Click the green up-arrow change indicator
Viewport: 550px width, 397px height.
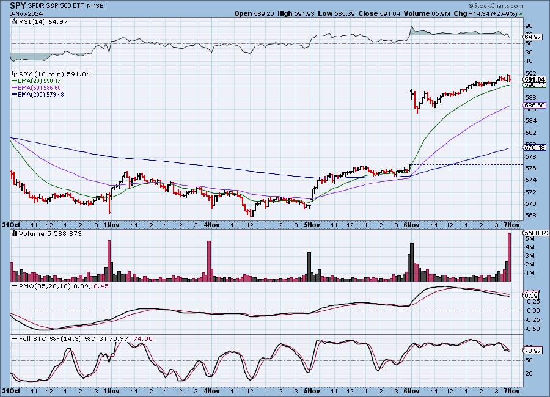[x=521, y=14]
